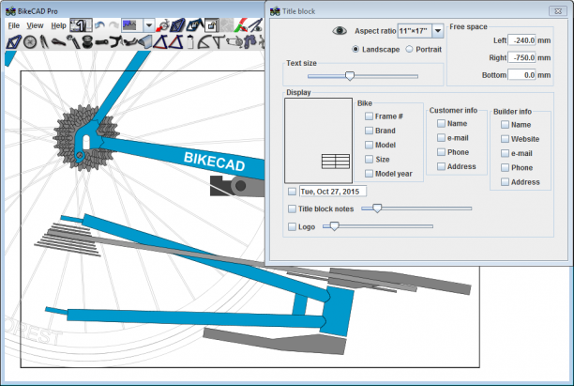Enable the Logo checkbox
574x386 pixels.
tap(292, 227)
